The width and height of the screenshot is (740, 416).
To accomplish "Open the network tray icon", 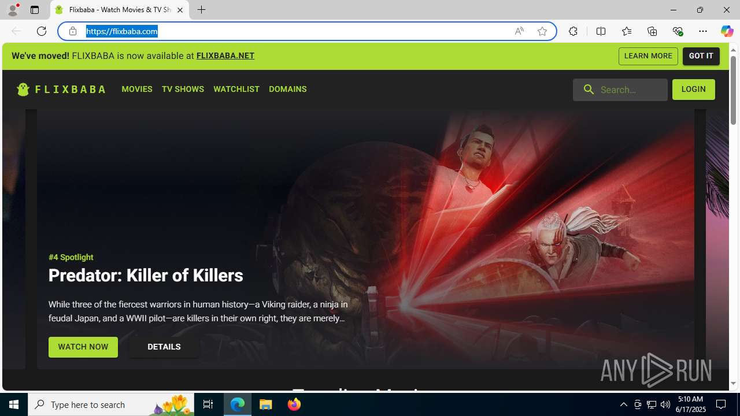I will tap(652, 404).
